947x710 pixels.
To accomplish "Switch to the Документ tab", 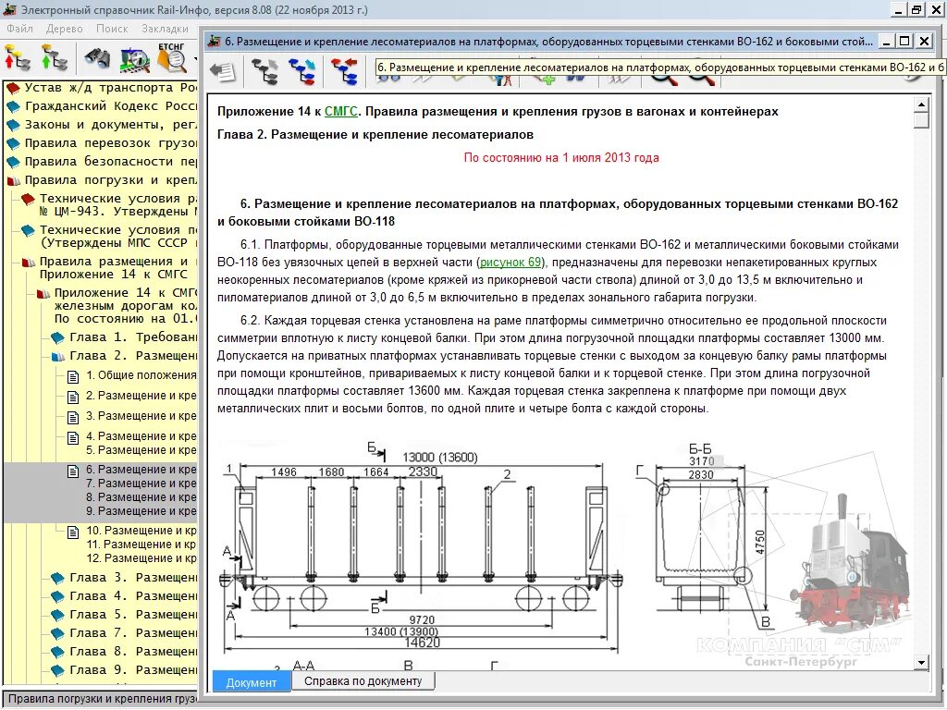I will (252, 682).
